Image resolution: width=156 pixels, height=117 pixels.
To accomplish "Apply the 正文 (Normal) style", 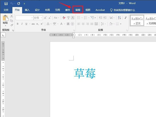I will [x=136, y=21].
